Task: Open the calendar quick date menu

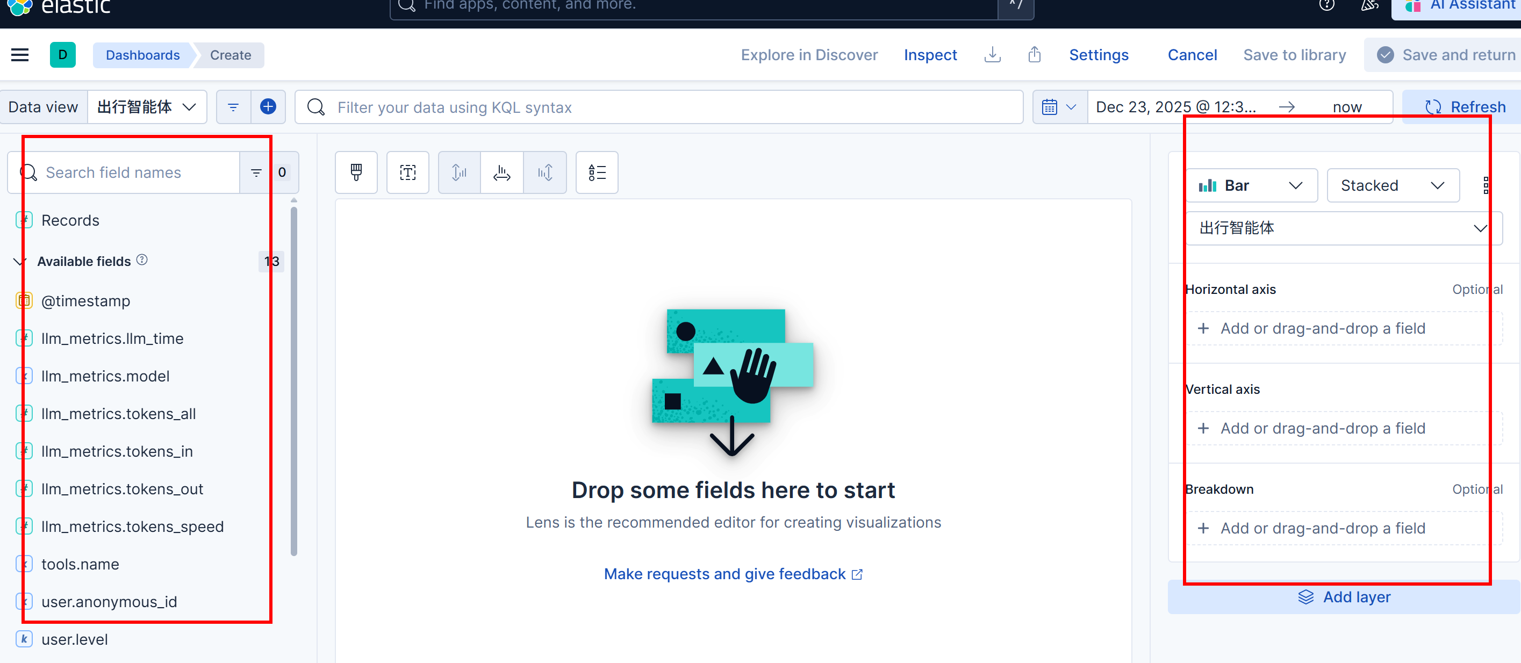Action: [1059, 107]
